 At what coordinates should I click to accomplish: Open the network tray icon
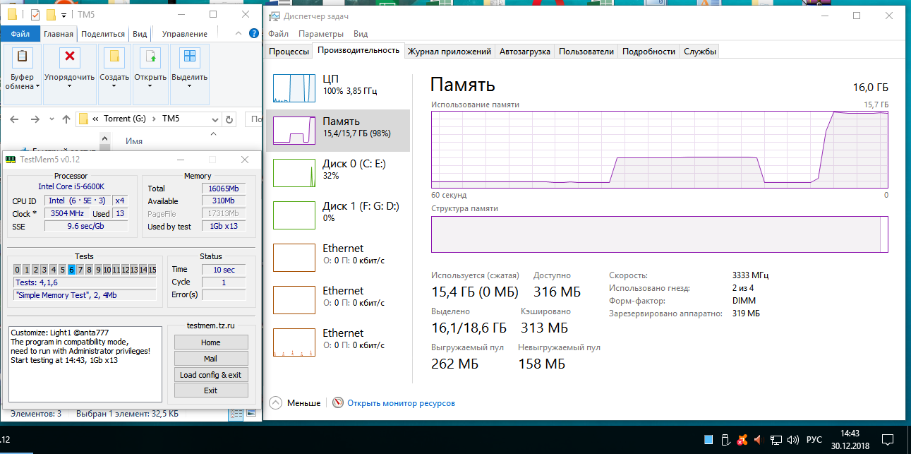776,440
